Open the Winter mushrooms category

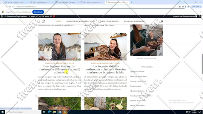(x=137, y=105)
